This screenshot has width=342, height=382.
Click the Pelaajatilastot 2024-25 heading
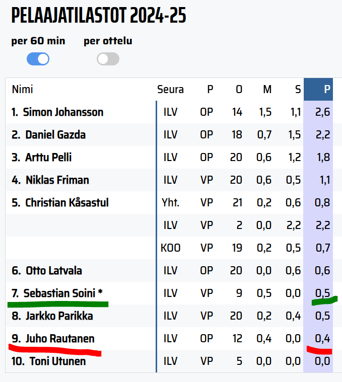point(99,16)
